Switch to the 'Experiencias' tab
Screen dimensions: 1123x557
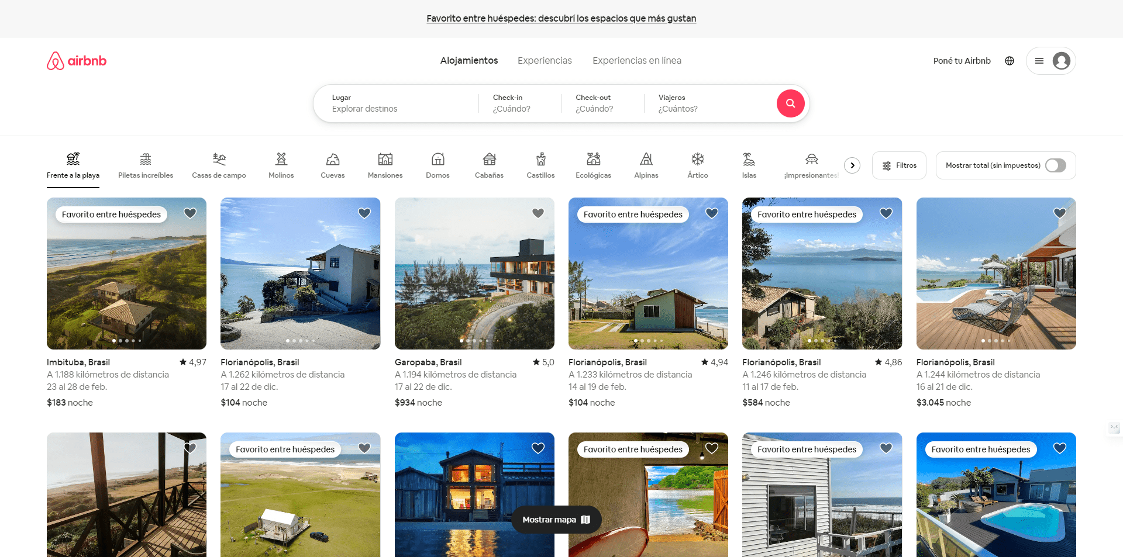[x=544, y=60]
